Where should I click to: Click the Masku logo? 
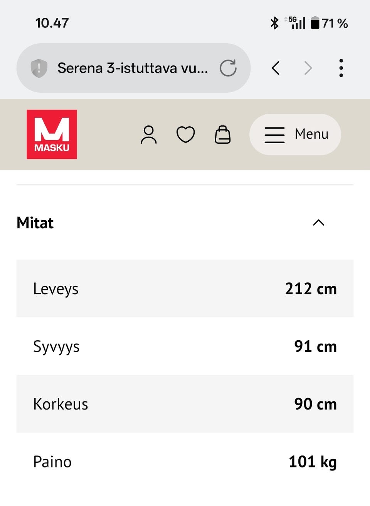52,134
